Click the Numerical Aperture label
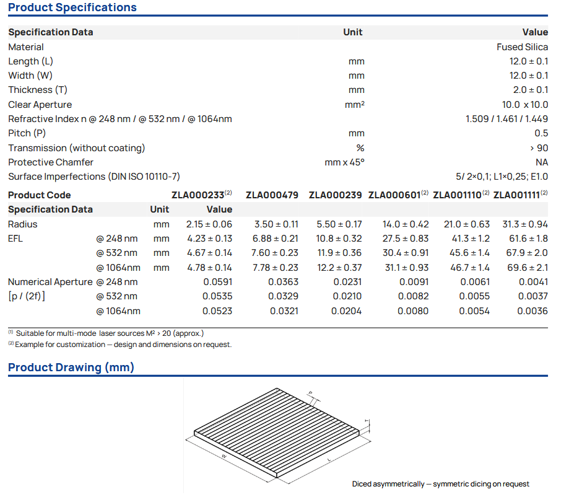This screenshot has height=497, width=569. tap(50, 282)
